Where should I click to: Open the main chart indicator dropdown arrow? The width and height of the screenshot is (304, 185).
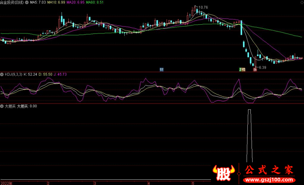26,2
